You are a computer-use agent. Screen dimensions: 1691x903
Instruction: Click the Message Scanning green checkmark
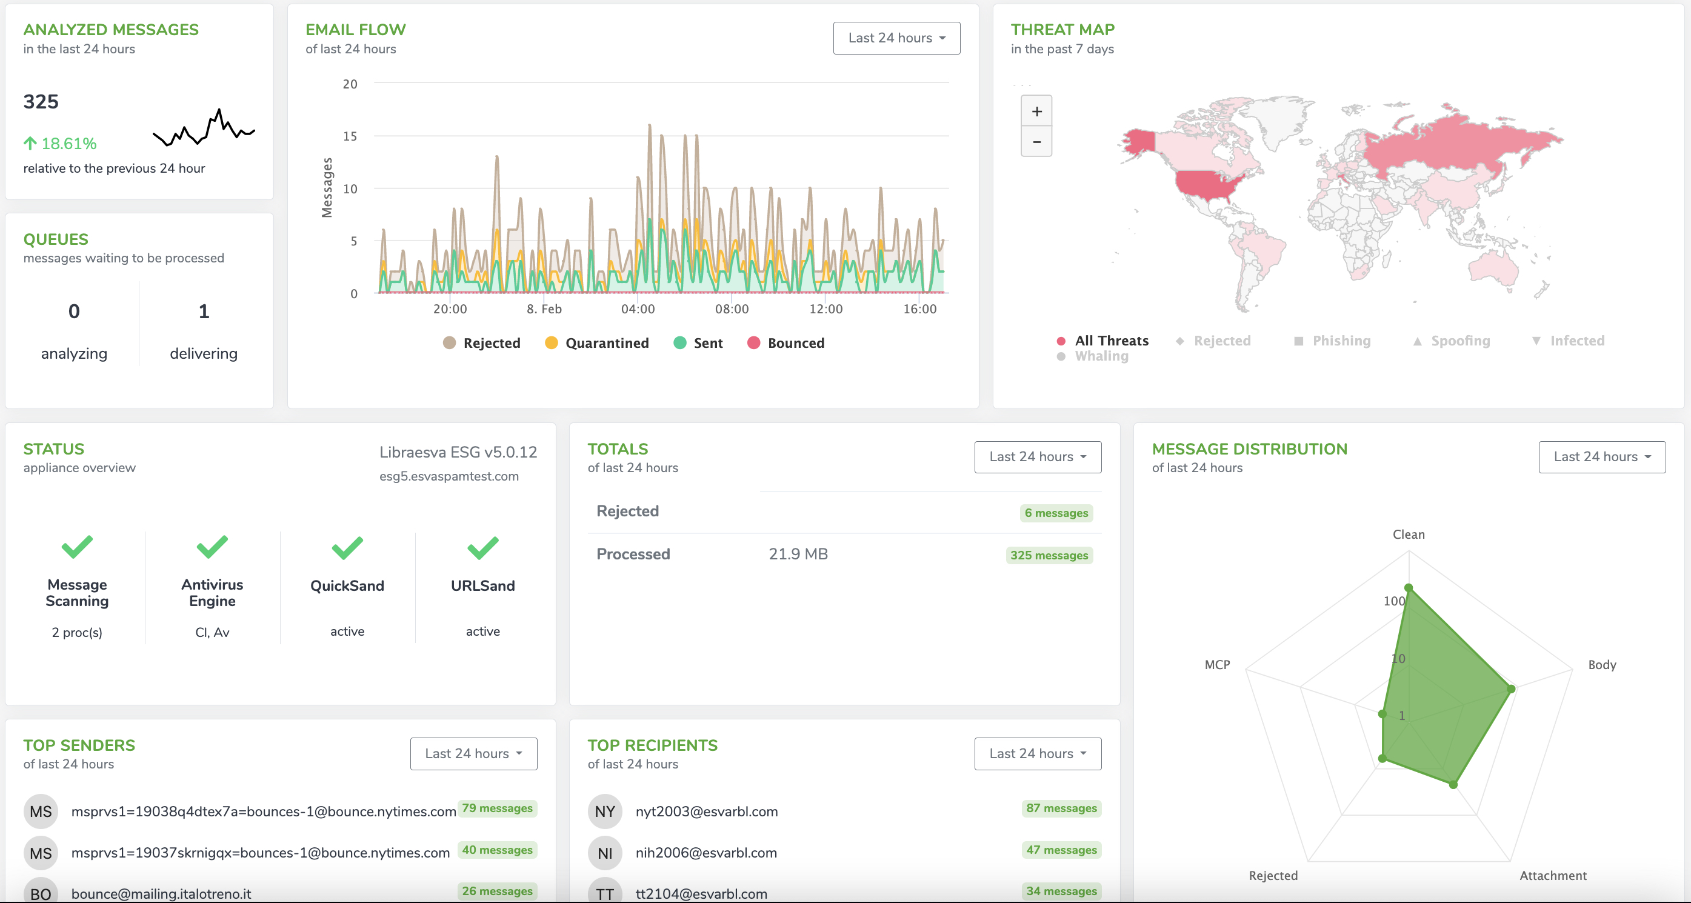point(77,547)
